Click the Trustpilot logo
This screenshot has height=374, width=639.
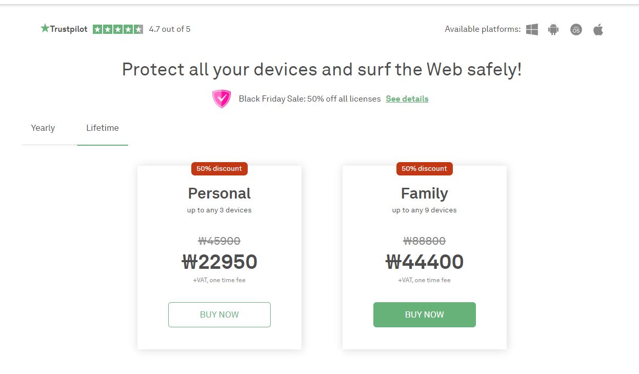coord(64,29)
